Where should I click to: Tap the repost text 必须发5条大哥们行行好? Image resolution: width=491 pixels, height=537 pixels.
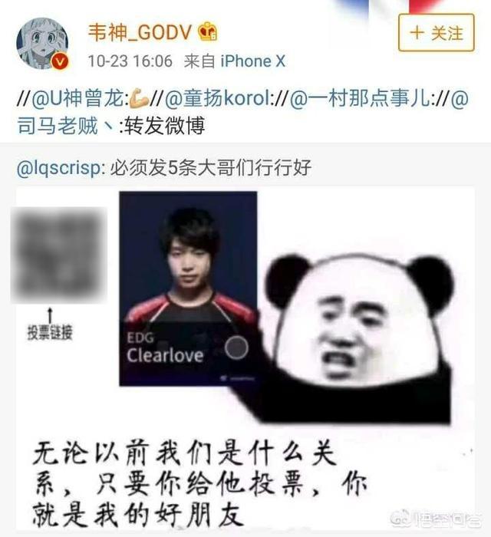click(210, 168)
